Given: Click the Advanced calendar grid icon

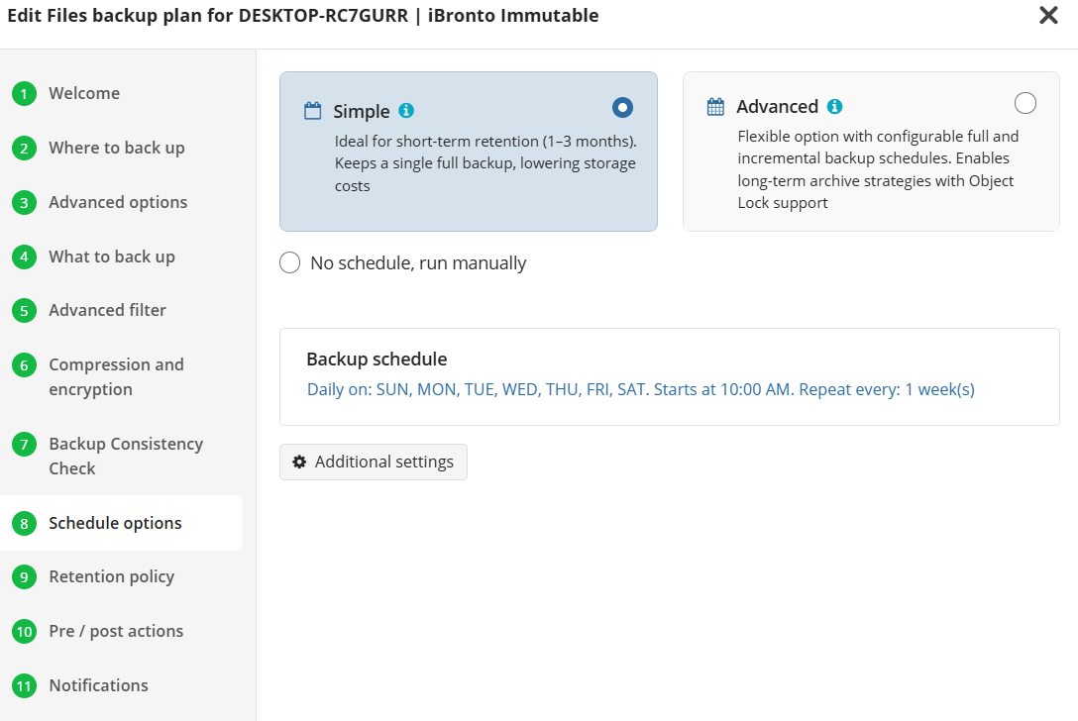Looking at the screenshot, I should tap(715, 107).
